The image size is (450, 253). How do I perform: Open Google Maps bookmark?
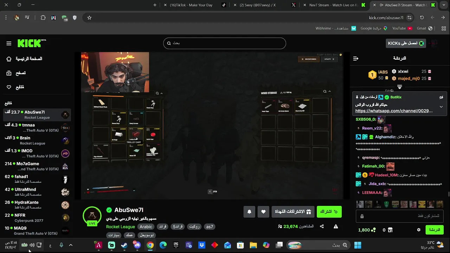coord(374,28)
